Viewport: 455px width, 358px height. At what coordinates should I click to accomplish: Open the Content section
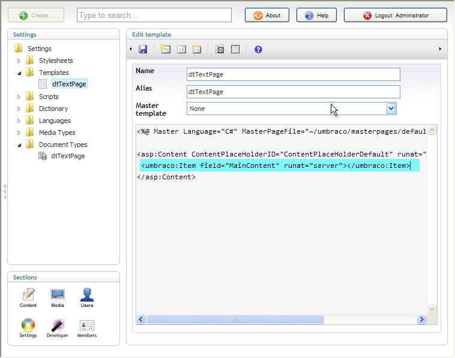coord(28,297)
